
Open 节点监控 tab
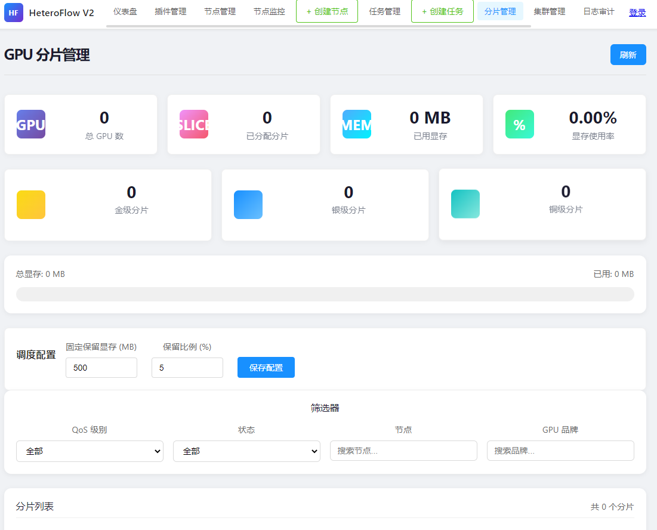click(269, 11)
